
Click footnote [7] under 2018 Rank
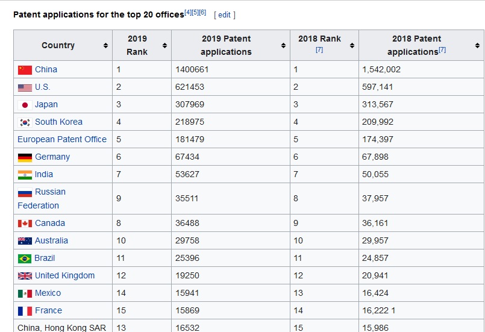[x=319, y=50]
